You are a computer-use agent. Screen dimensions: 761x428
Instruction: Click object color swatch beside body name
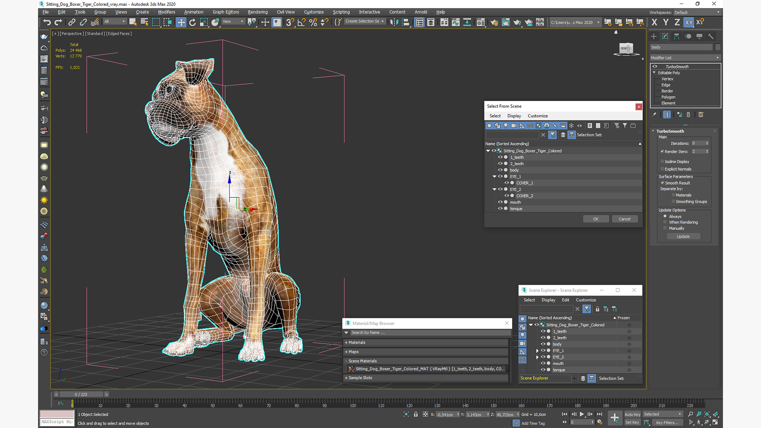pos(717,47)
